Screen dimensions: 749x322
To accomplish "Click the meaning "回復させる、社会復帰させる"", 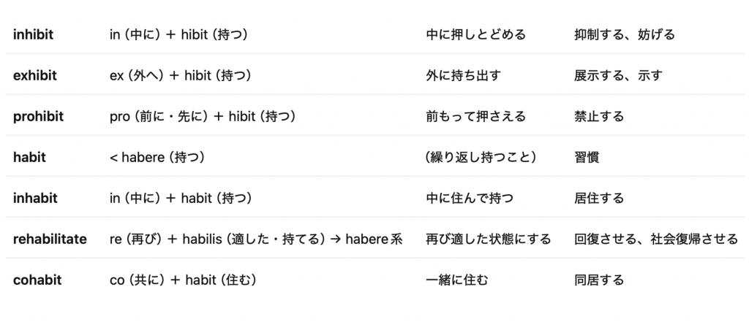I will (x=656, y=239).
